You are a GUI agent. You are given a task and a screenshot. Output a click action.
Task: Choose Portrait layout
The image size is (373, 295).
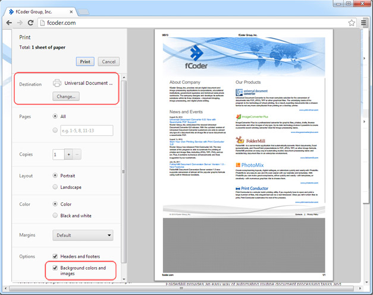tap(55, 175)
